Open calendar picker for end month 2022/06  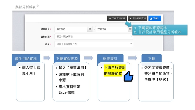(130, 29)
